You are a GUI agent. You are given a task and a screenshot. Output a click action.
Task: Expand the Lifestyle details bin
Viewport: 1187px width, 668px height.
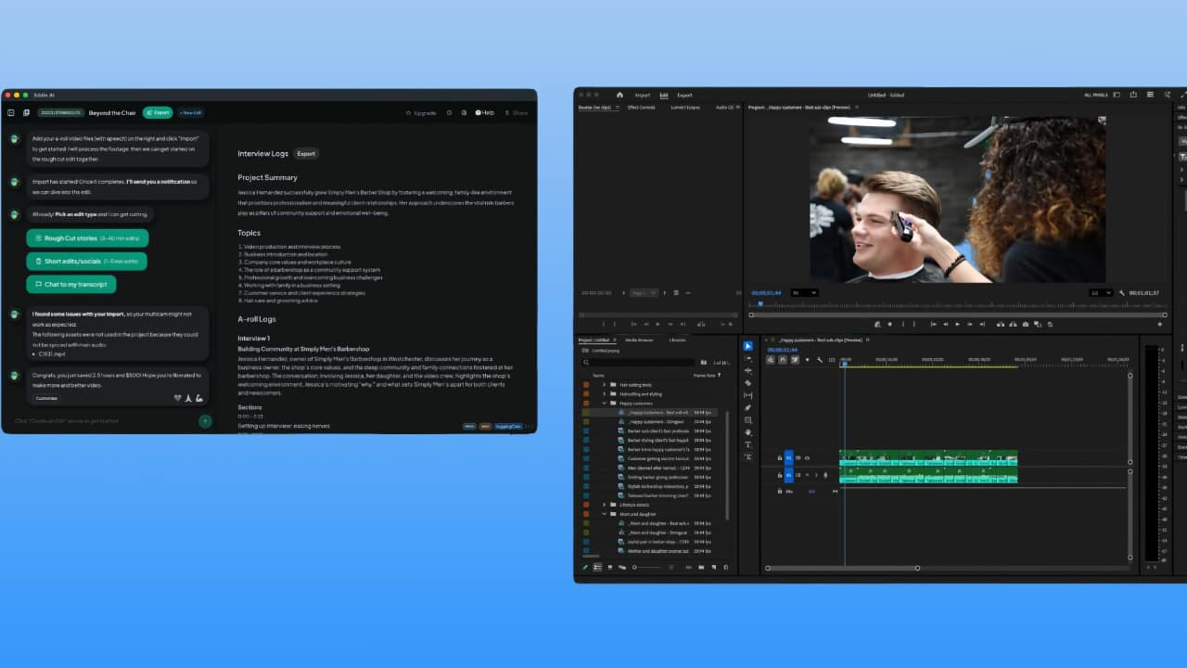tap(604, 505)
